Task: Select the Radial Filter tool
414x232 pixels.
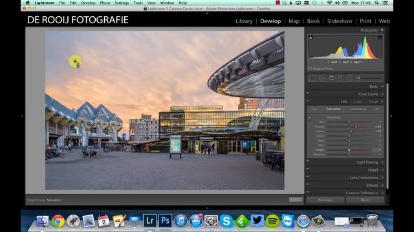Action: point(349,78)
